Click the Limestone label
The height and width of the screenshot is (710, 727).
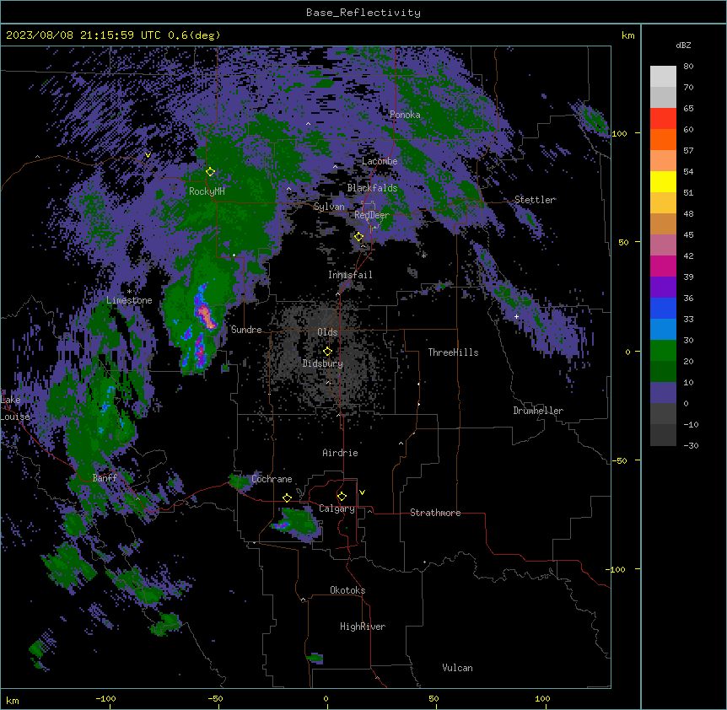129,300
